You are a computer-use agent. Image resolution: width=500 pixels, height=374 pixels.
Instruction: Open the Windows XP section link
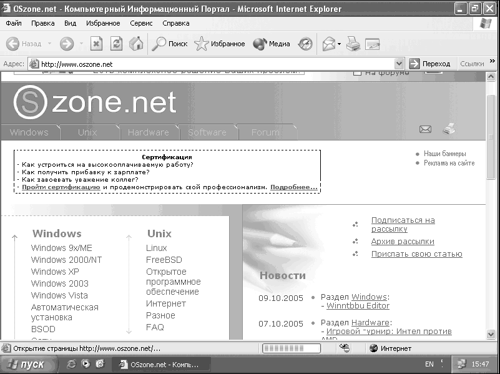coord(55,272)
